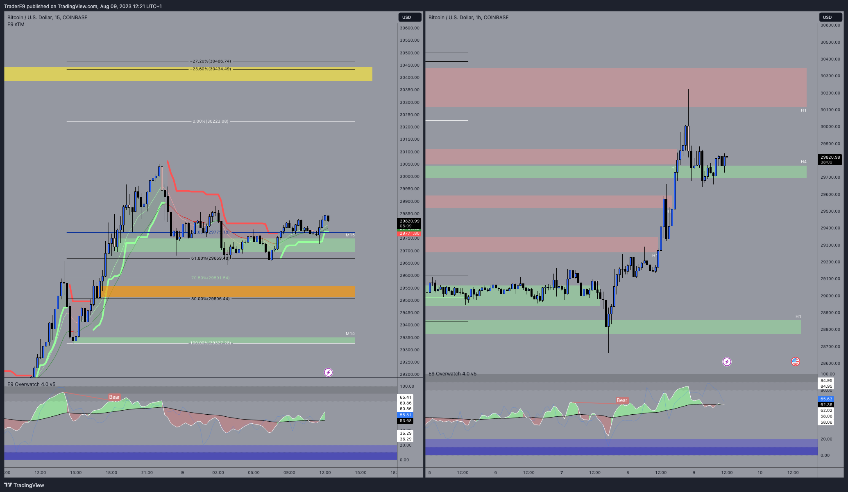
Task: Click the blue 55.81 oscillator value tag
Action: 406,415
